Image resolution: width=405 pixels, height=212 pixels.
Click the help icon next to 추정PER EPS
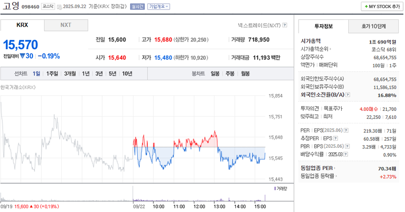[x=335, y=139]
